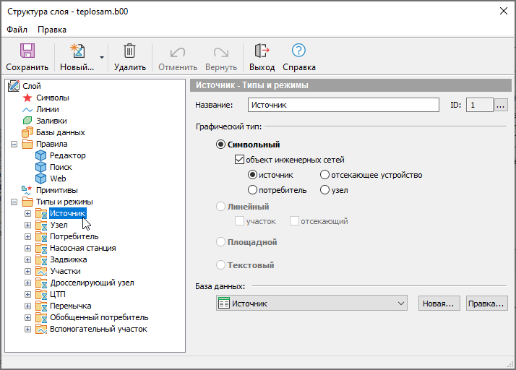Click the Delete (Удалить) trash icon

[129, 51]
